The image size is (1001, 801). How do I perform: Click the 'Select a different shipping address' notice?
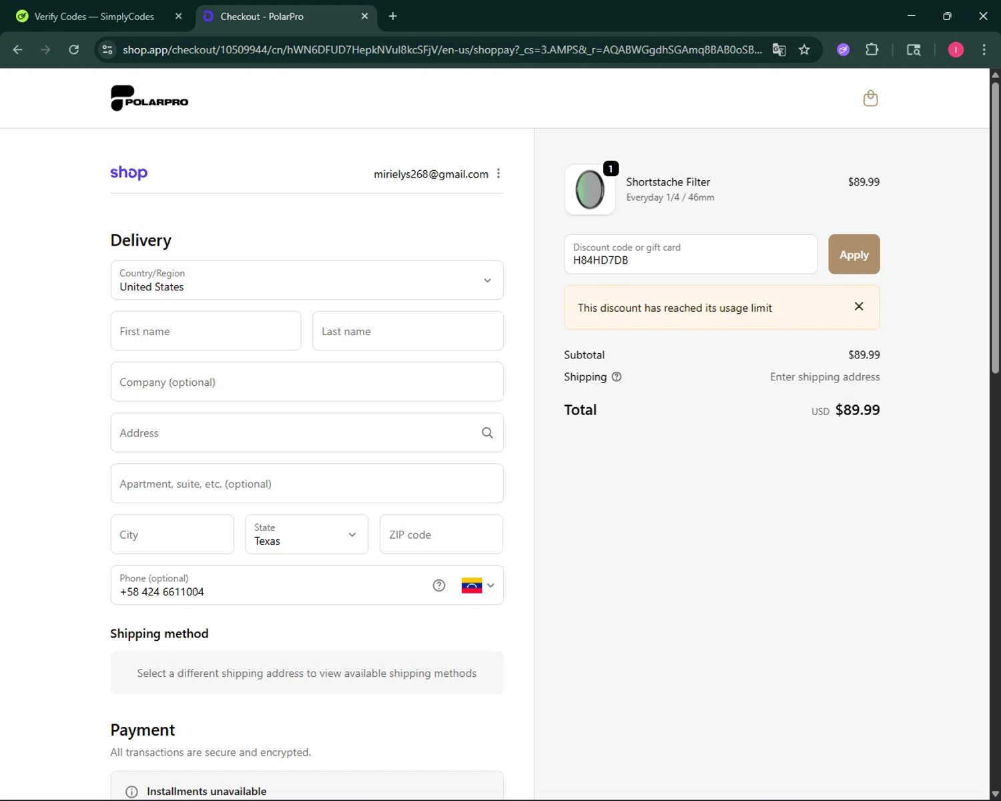click(x=307, y=674)
